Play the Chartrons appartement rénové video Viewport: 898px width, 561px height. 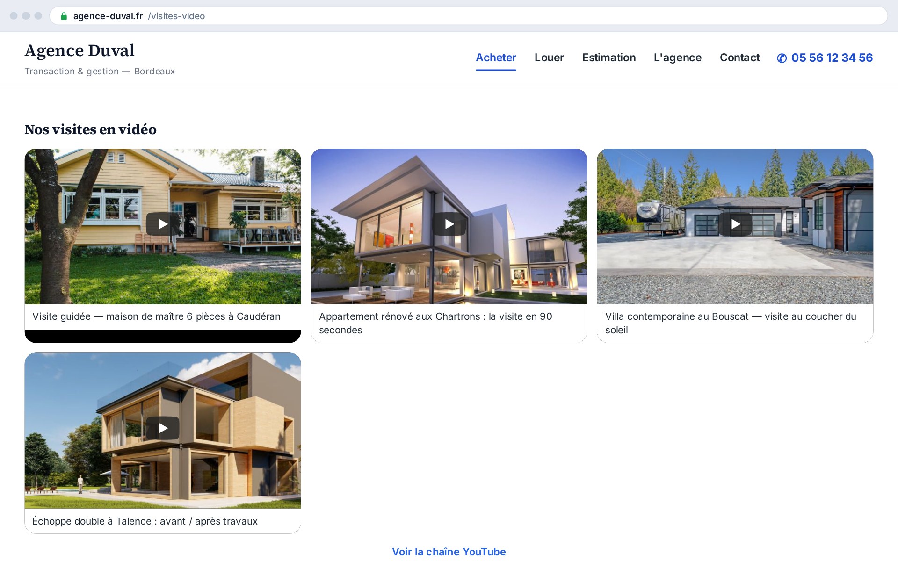click(449, 224)
